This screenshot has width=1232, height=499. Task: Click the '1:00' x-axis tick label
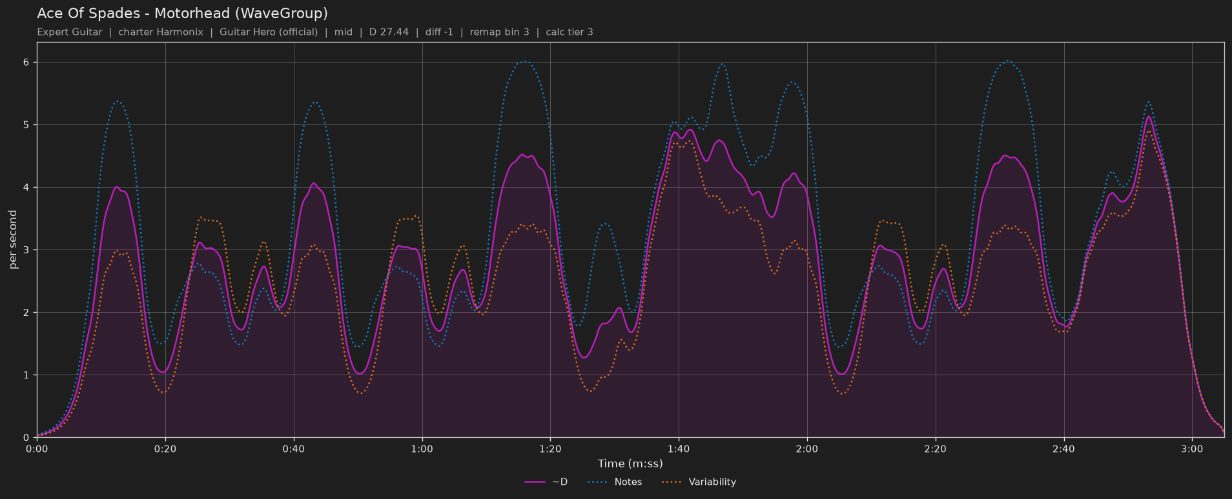coord(422,449)
